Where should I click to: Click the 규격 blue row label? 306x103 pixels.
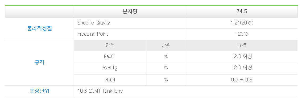coord(39,63)
